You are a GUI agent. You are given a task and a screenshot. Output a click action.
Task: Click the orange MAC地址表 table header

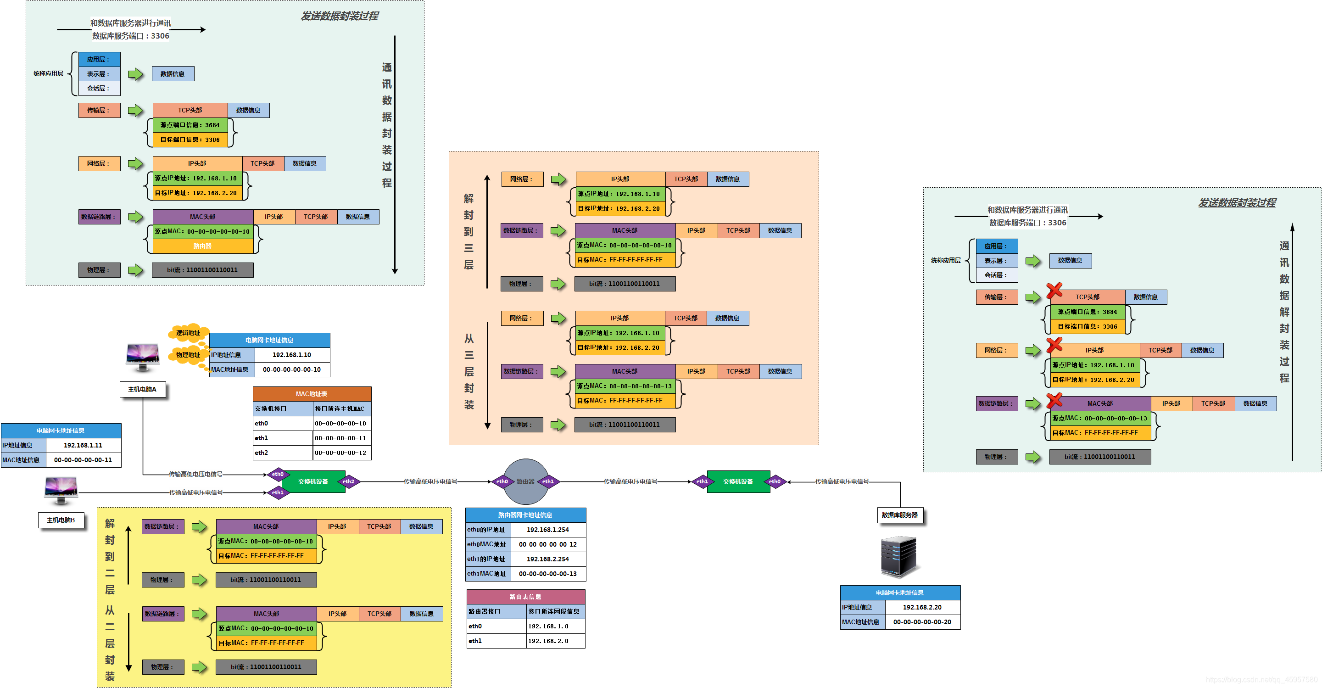[x=312, y=394]
